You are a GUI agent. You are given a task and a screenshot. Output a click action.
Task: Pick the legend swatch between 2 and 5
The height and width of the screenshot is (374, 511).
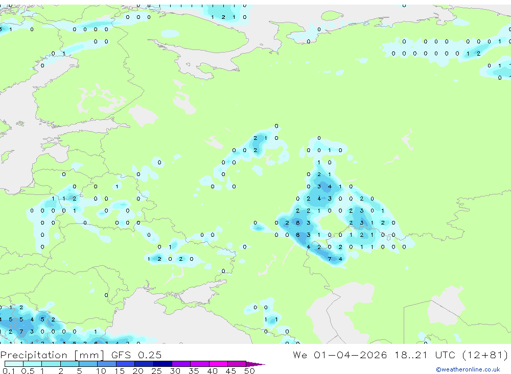(69, 364)
